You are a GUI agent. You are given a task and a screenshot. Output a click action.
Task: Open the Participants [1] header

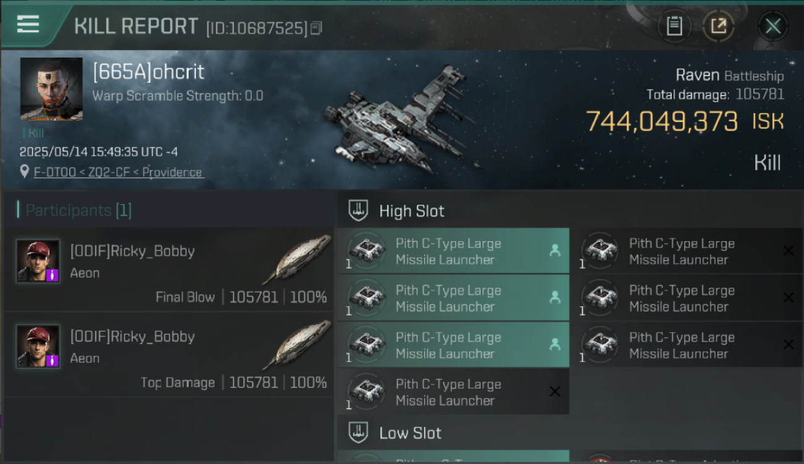(74, 210)
